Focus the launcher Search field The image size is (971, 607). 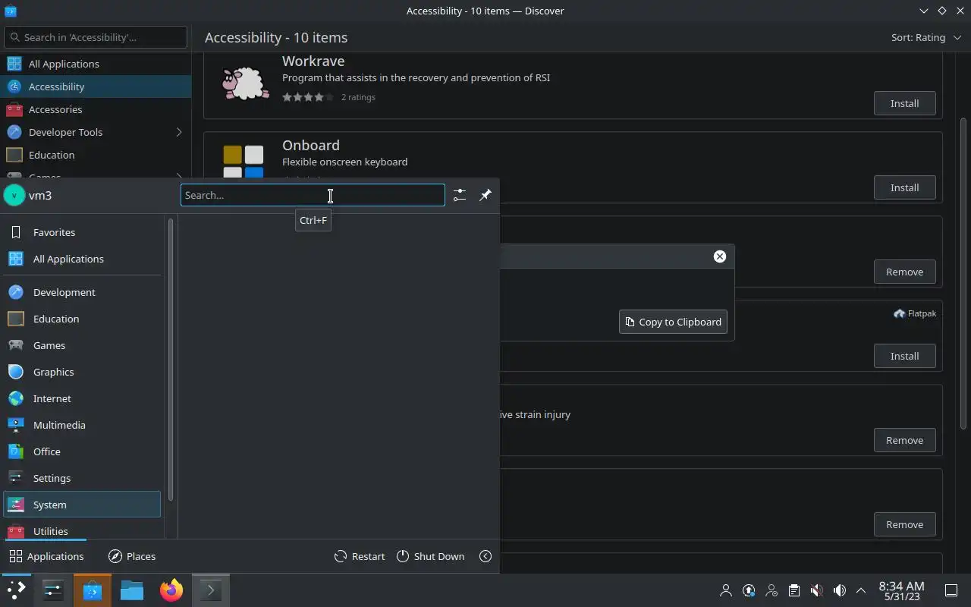pyautogui.click(x=313, y=195)
